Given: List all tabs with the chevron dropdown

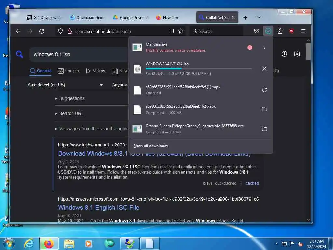Looking at the screenshot, I should pyautogui.click(x=259, y=17).
